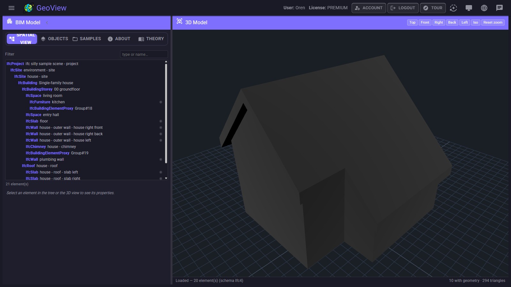Collapse the BIM Model panel chevron
Viewport: 511px width, 287px height.
coord(47,22)
